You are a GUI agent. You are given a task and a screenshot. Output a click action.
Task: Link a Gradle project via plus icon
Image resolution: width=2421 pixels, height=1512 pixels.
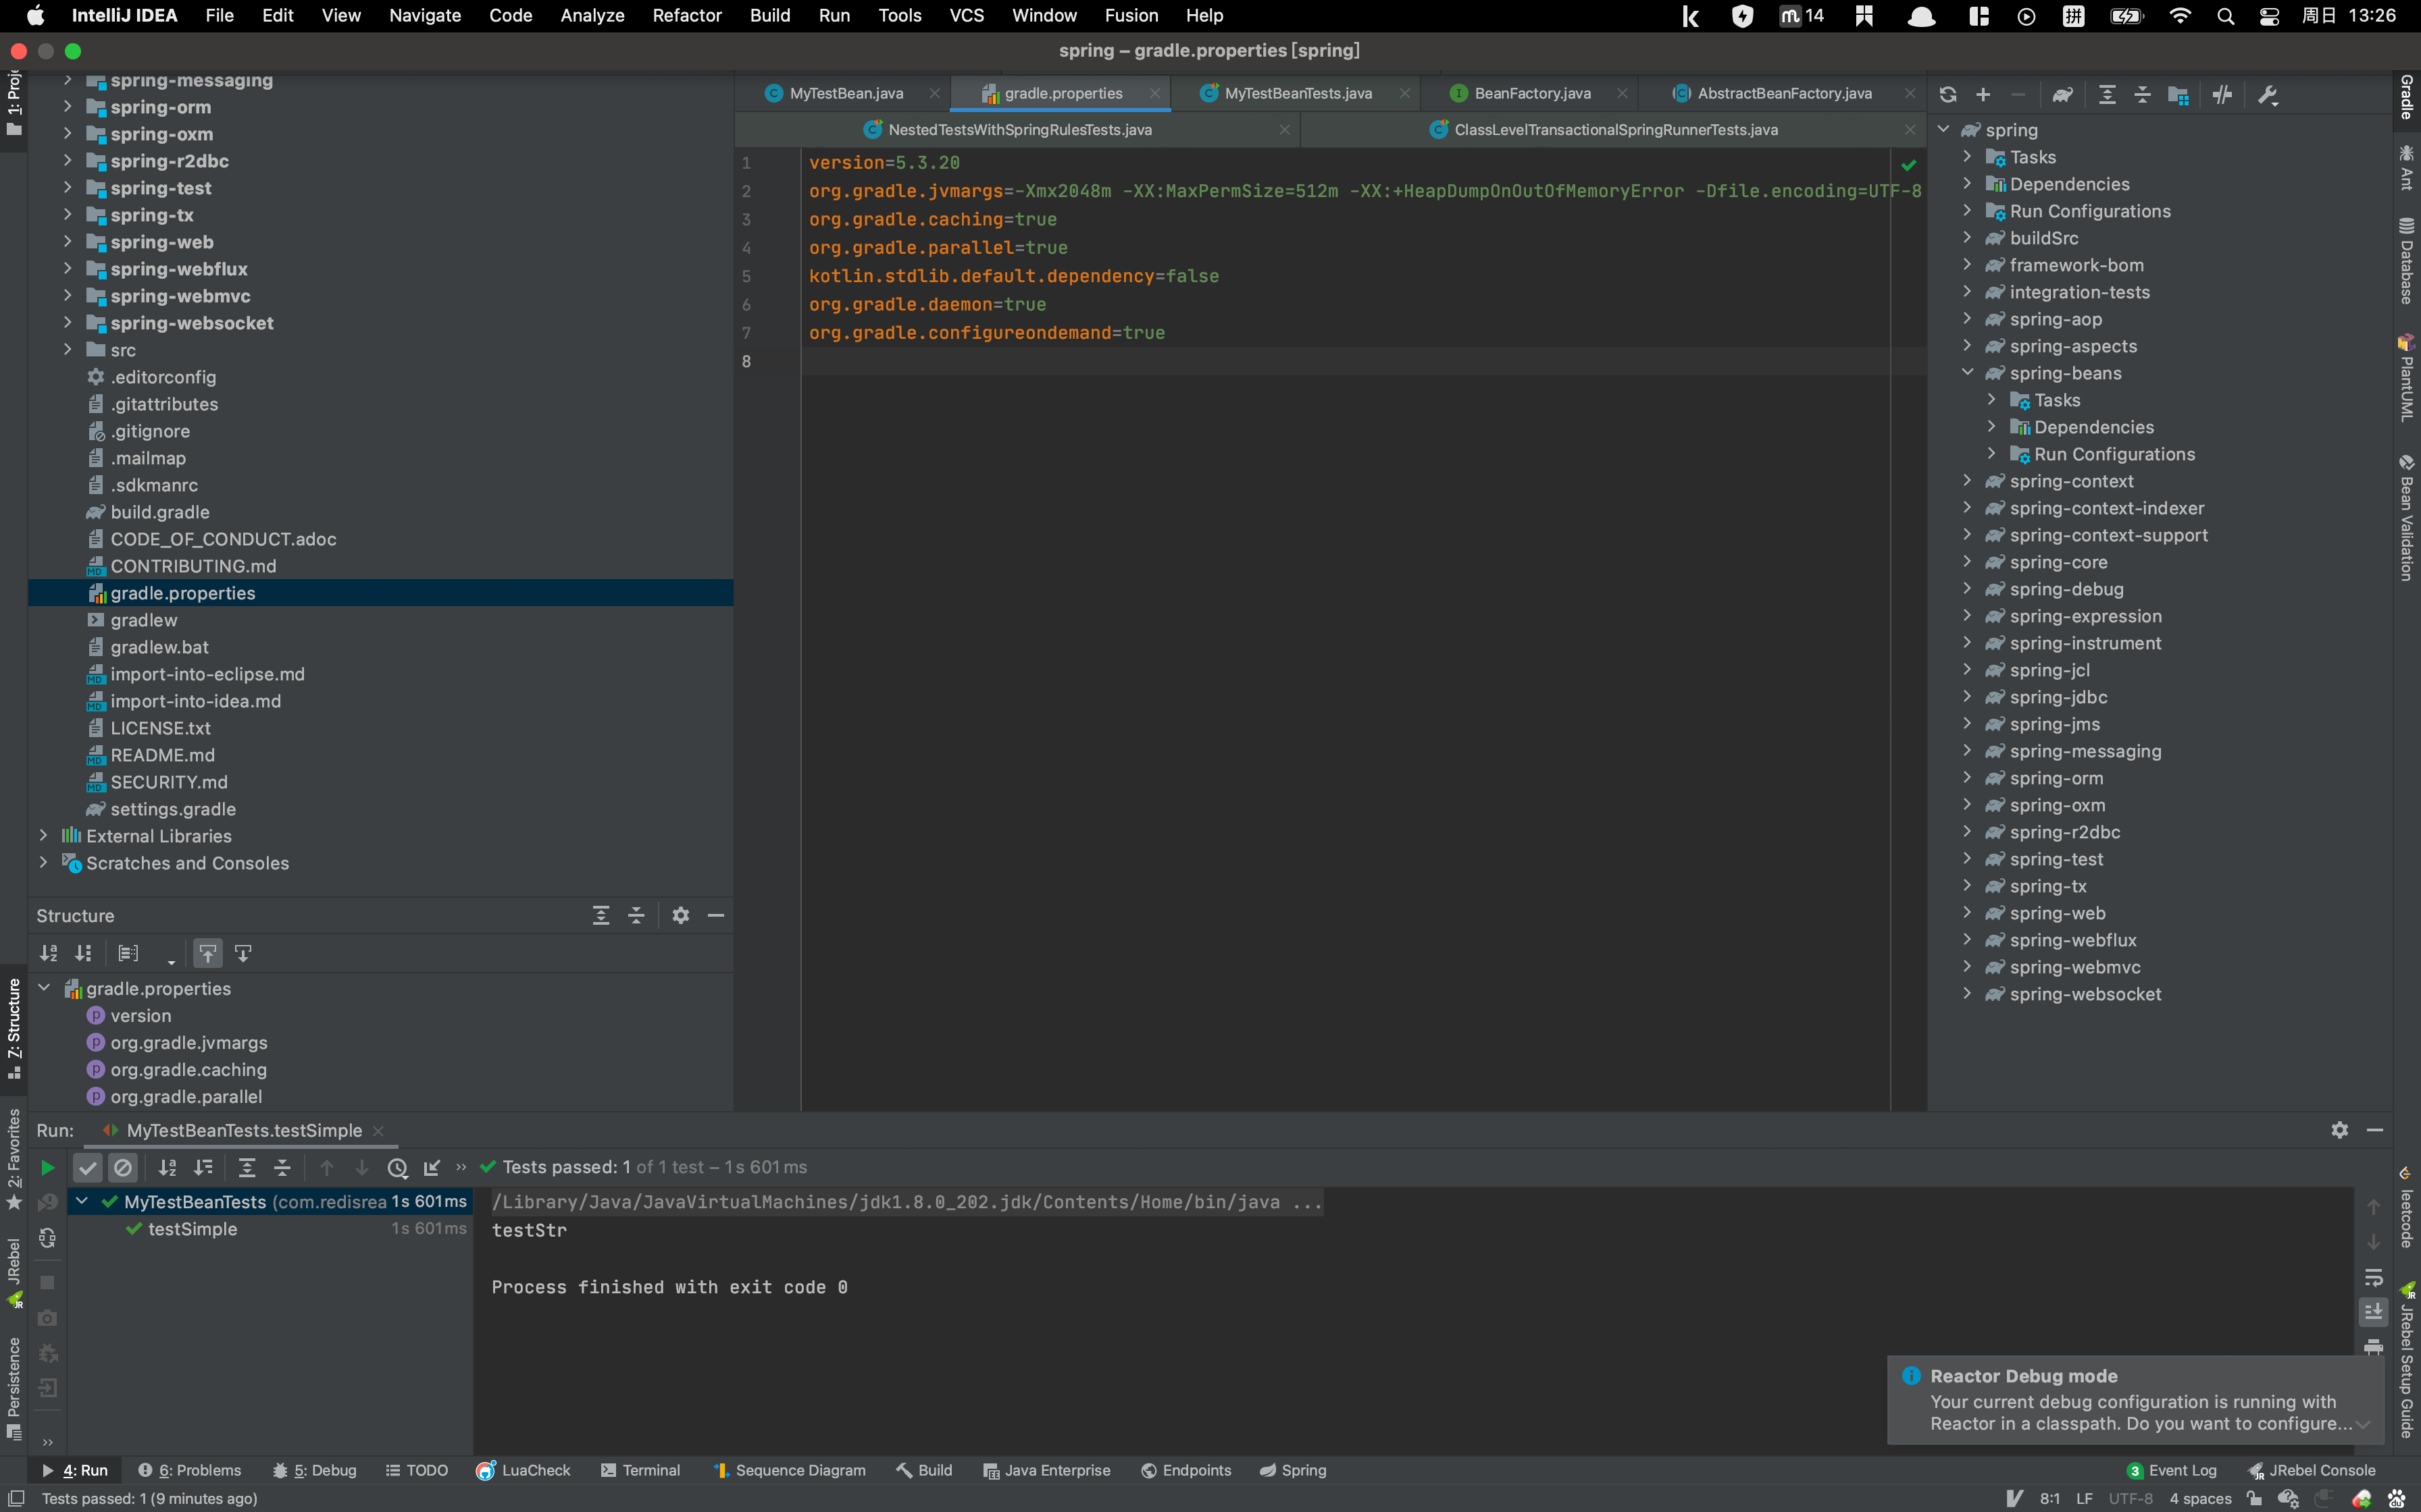coord(1983,95)
